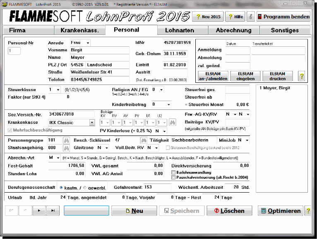Toggle Gleitzonen-Beschäftigung bestand bereits 2012 checkbox
Screen dimensions: 317x239
click(x=168, y=148)
